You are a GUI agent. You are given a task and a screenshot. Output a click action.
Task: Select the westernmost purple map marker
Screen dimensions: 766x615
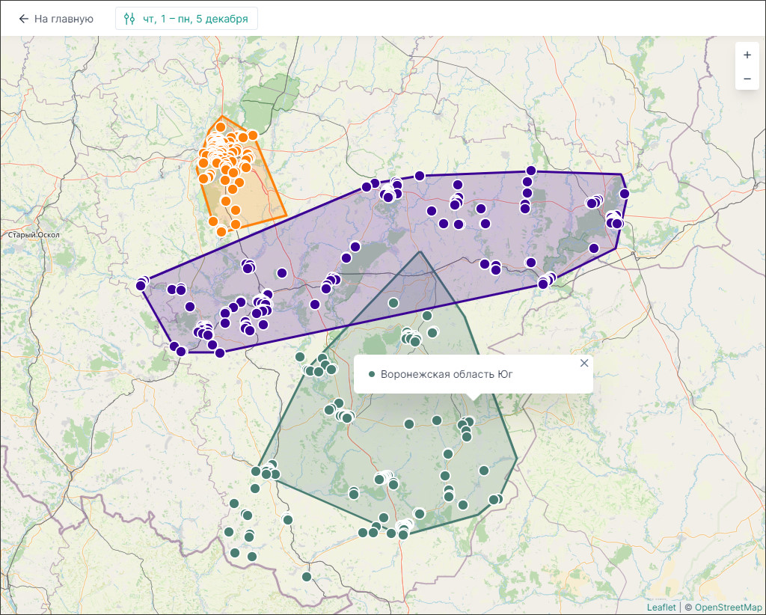click(141, 285)
